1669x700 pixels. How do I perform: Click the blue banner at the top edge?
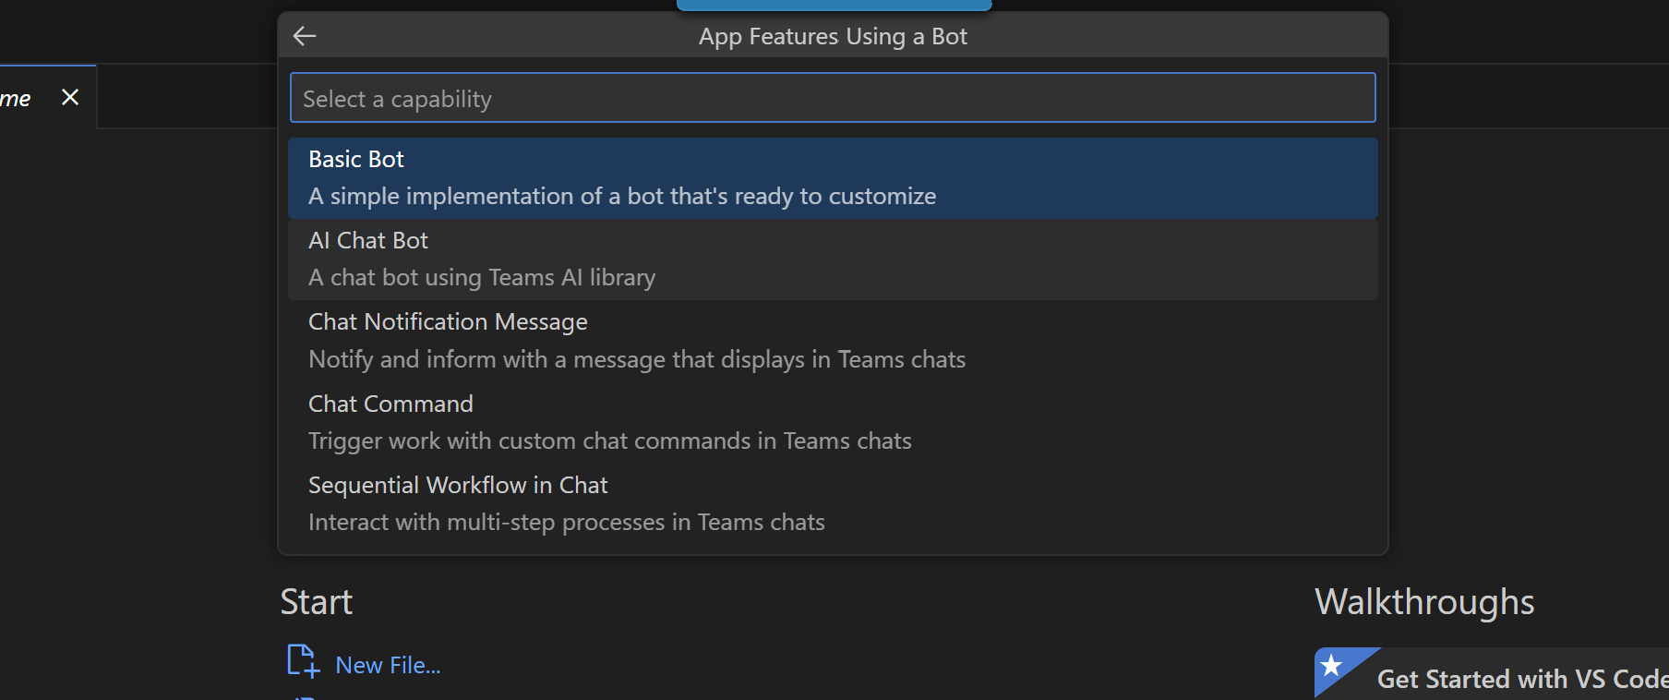tap(834, 4)
